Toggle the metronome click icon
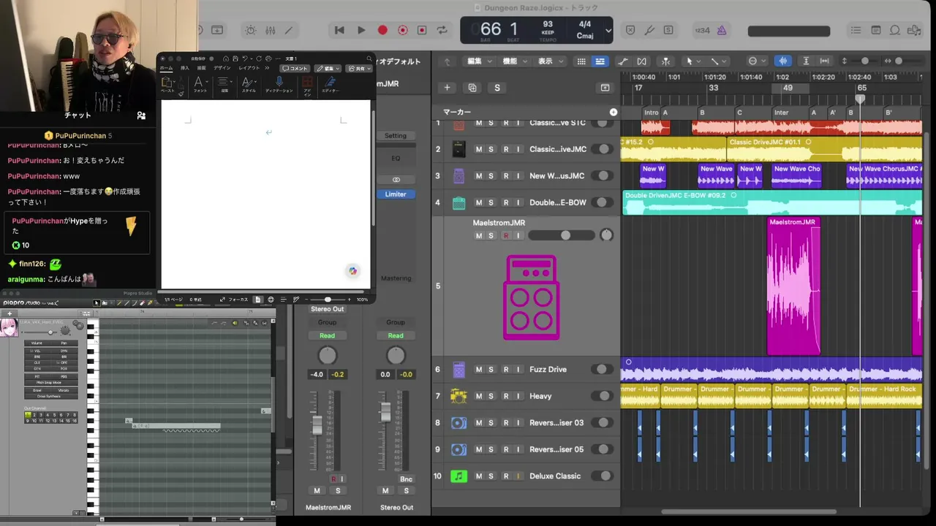The image size is (936, 526). (722, 30)
